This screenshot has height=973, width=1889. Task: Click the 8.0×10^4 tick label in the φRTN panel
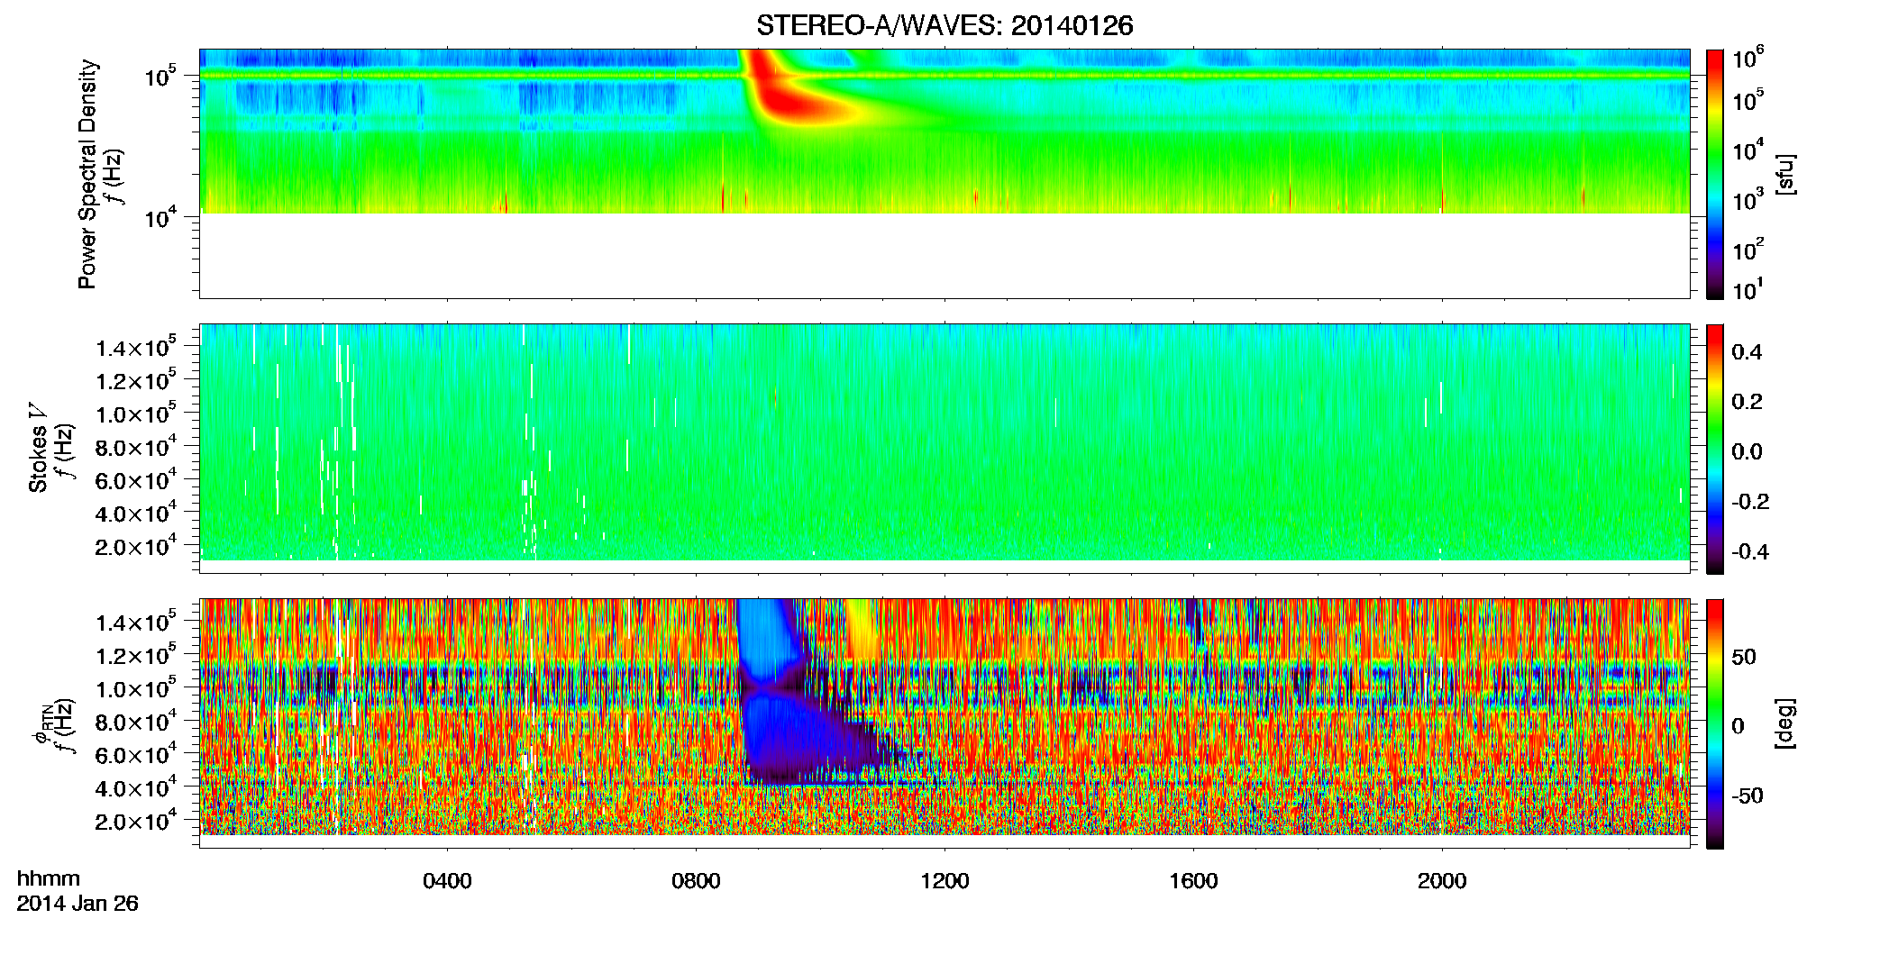135,722
